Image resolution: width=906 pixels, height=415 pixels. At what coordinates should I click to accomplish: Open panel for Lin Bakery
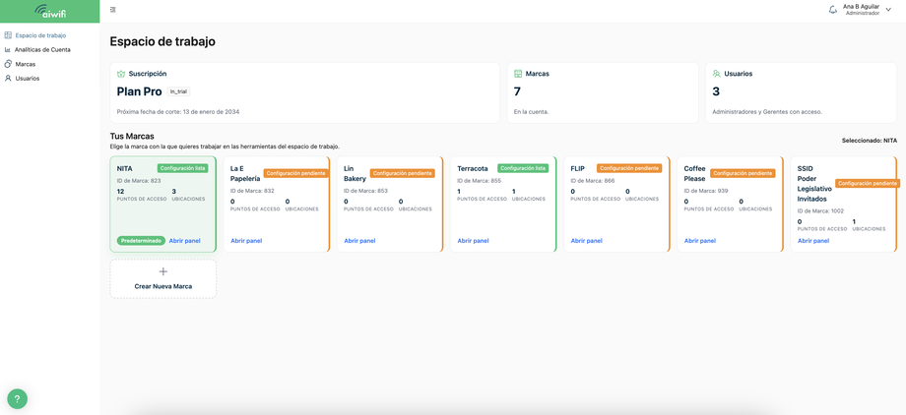tap(359, 241)
